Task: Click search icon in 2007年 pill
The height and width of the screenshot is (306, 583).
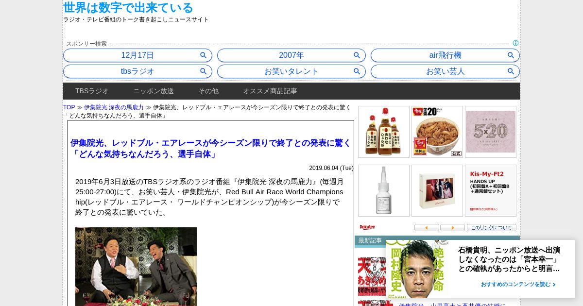Action: coord(357,55)
